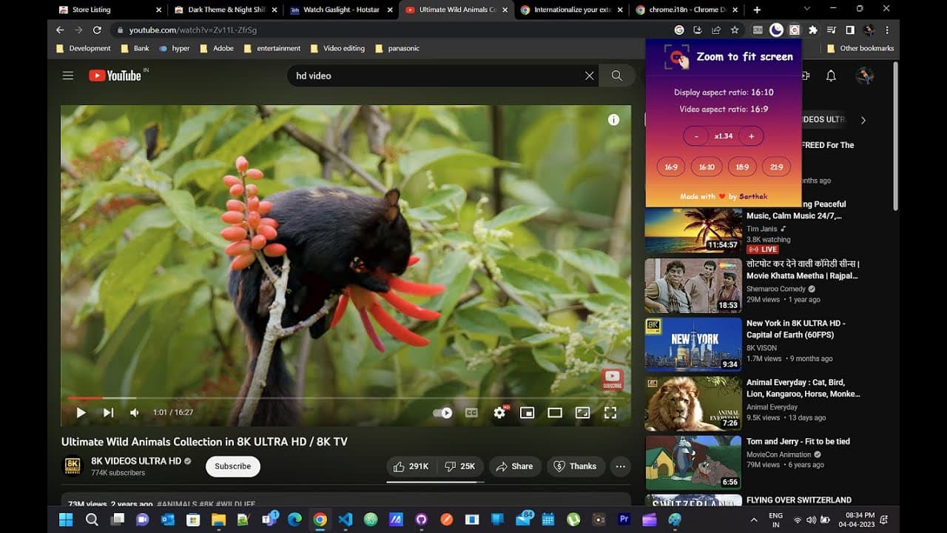
Task: Open Animal Everyday lion video thumbnail
Action: [693, 403]
